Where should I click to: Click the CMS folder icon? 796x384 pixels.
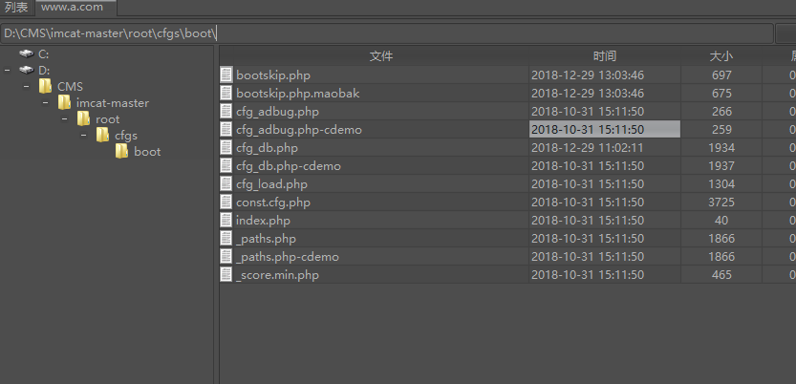click(x=45, y=87)
